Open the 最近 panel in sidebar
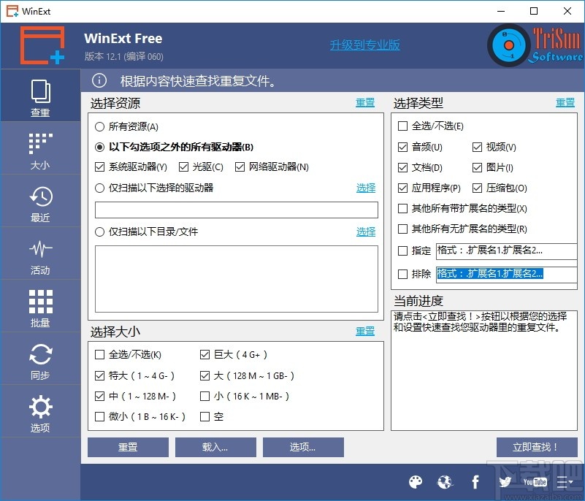The height and width of the screenshot is (501, 585). [x=40, y=201]
